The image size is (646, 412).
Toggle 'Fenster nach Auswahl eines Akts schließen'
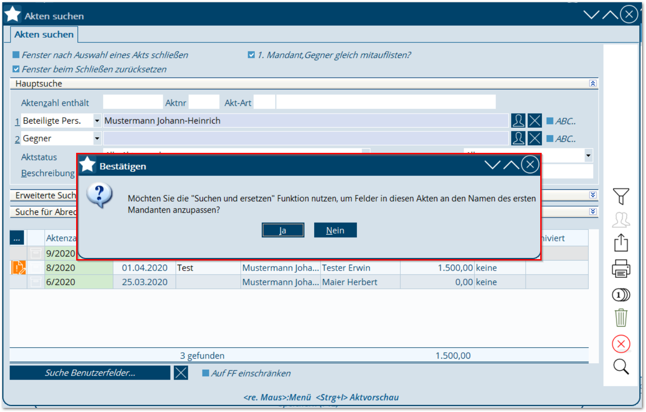tap(16, 55)
